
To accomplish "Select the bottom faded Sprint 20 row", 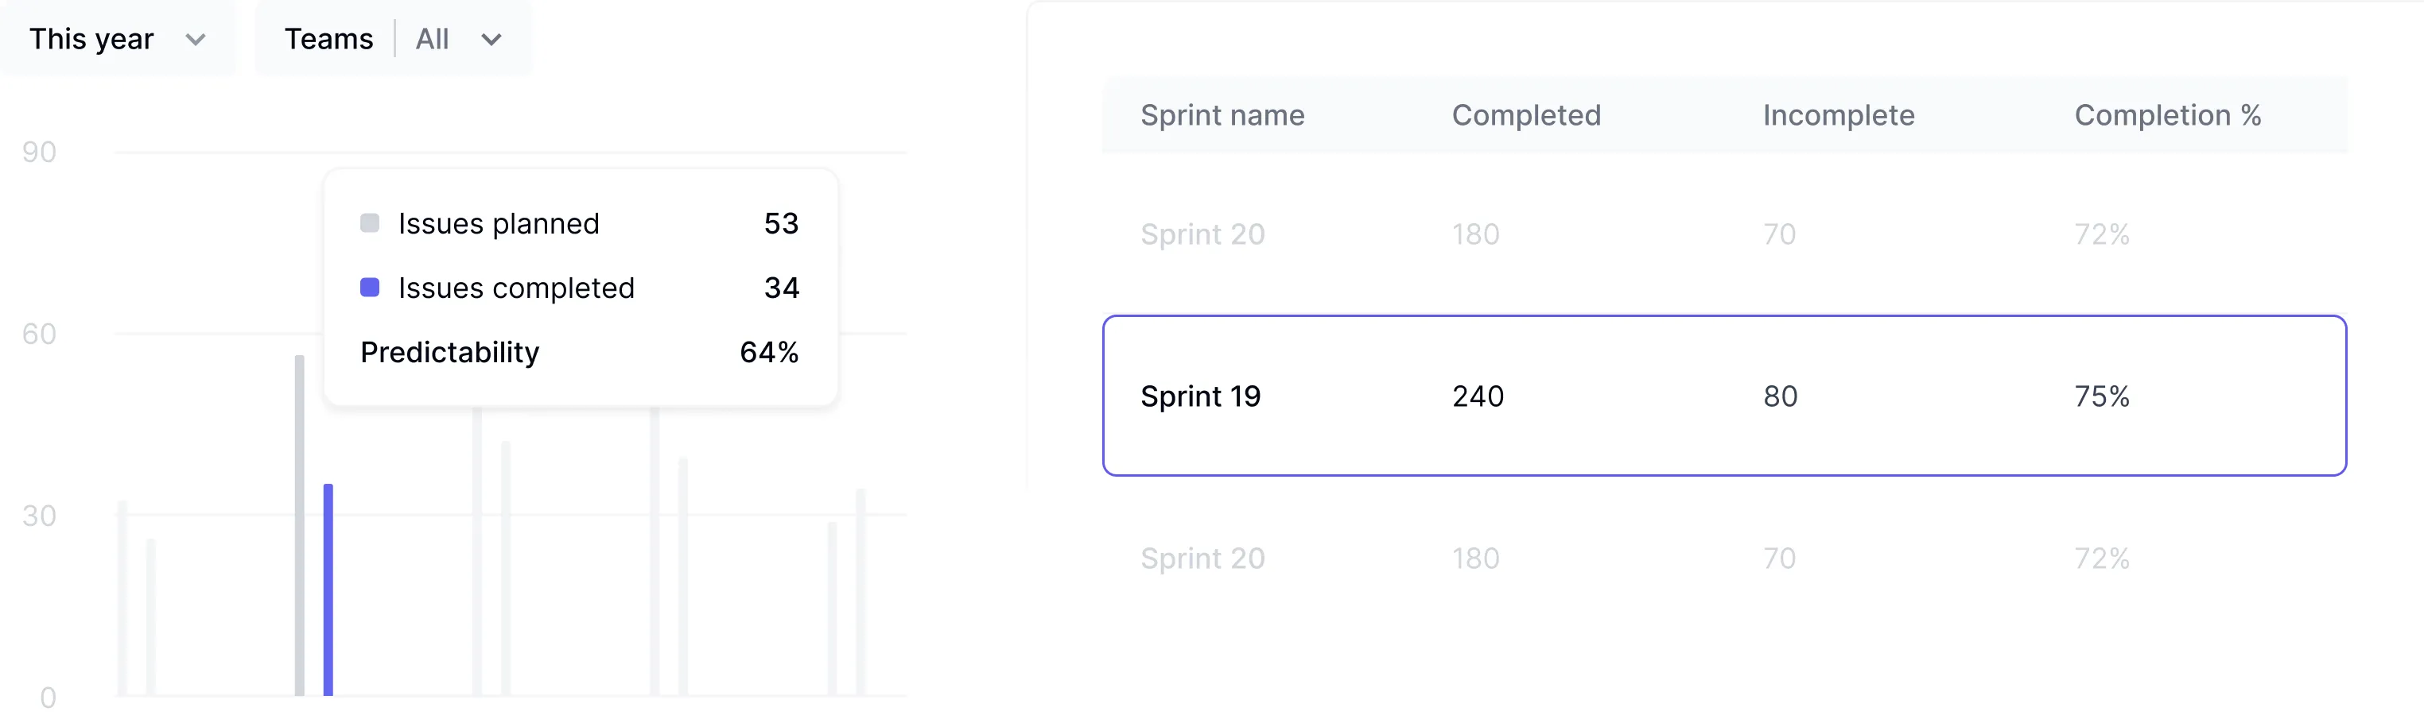I will pyautogui.click(x=1724, y=558).
